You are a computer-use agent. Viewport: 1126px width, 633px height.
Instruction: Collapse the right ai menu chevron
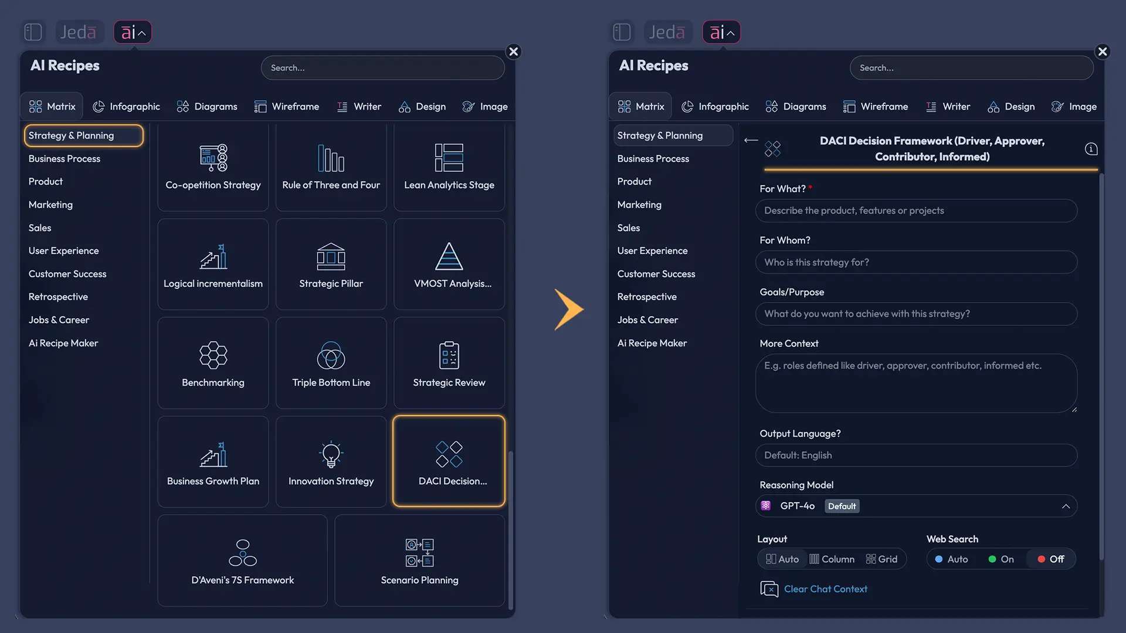coord(731,33)
